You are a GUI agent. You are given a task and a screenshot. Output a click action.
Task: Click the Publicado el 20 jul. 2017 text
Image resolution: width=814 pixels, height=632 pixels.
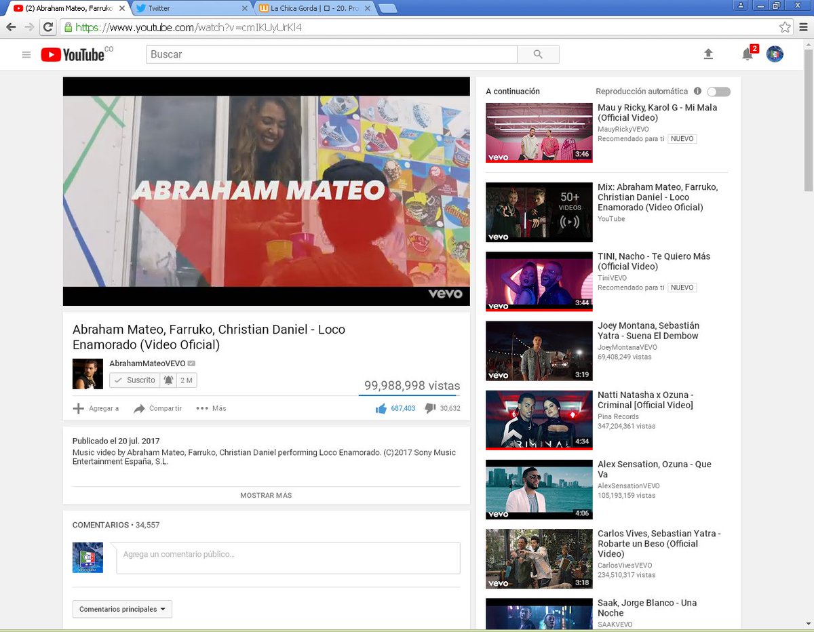pyautogui.click(x=116, y=441)
